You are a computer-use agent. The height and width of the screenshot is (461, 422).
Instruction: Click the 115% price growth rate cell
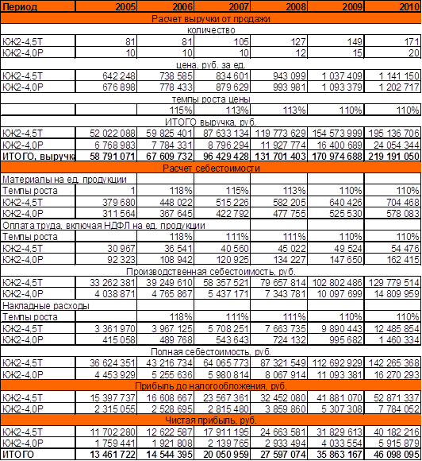[166, 110]
